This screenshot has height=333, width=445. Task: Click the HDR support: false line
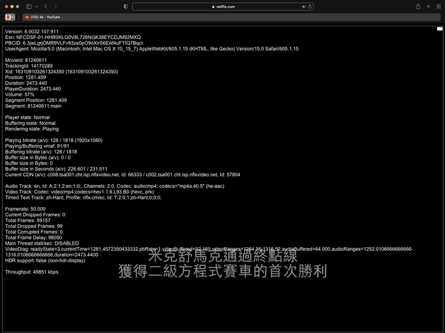pos(45,260)
